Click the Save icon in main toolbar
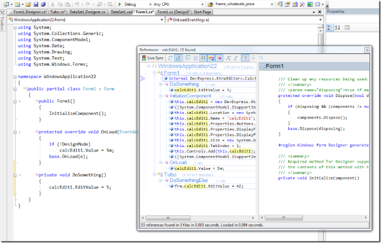 coord(37,4)
